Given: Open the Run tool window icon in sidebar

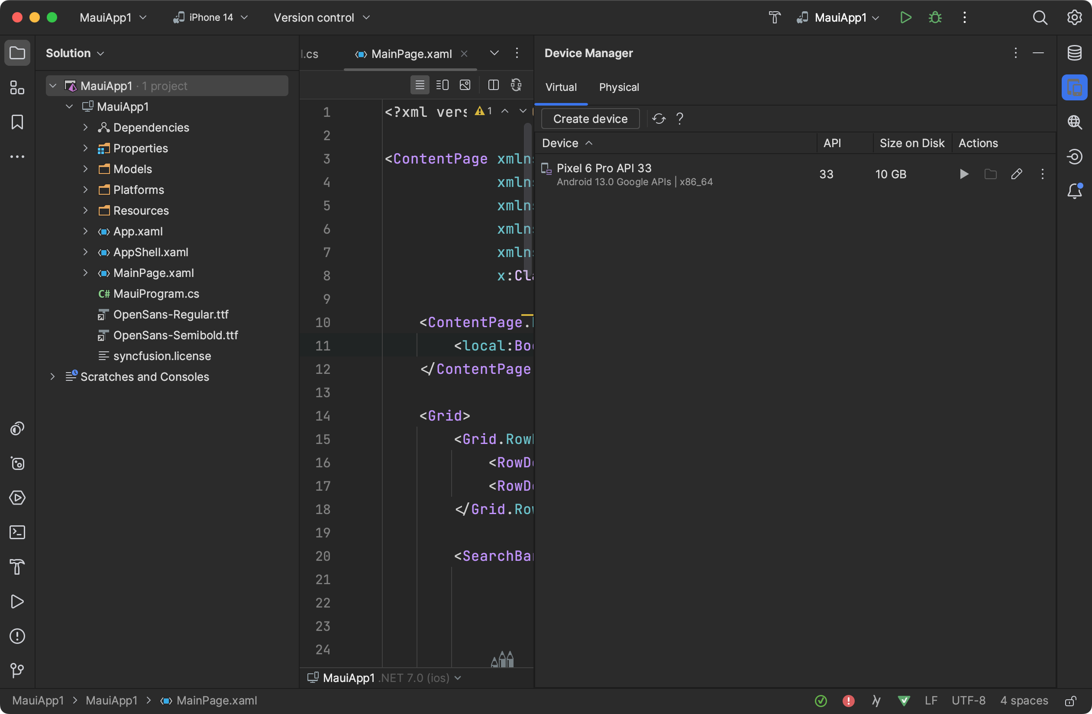Looking at the screenshot, I should tap(17, 601).
